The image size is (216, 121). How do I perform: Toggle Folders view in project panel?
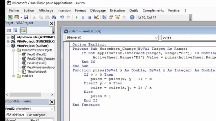(23, 31)
